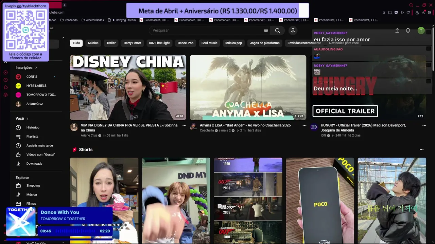Select the Jogos de plataforma filter chip
The width and height of the screenshot is (435, 244).
(x=265, y=43)
